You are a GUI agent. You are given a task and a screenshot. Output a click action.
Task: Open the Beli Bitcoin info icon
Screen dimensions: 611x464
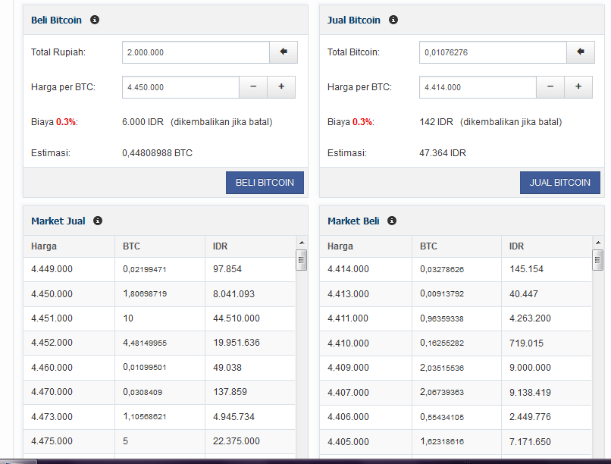[x=95, y=20]
